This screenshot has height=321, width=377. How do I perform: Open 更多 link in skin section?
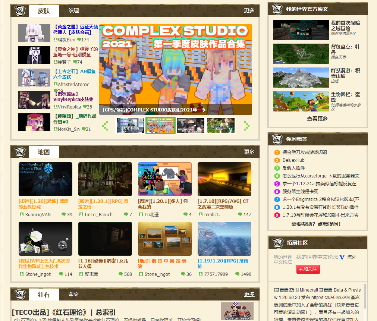[x=249, y=10]
